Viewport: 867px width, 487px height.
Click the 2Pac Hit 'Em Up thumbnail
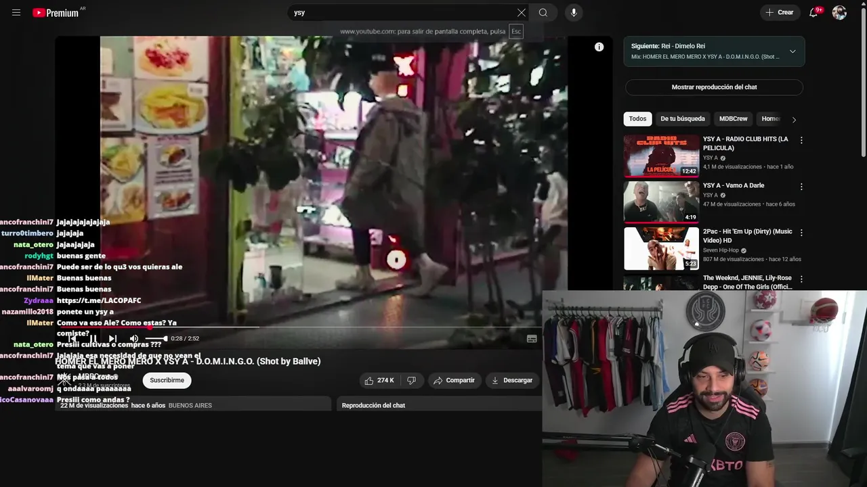click(661, 248)
